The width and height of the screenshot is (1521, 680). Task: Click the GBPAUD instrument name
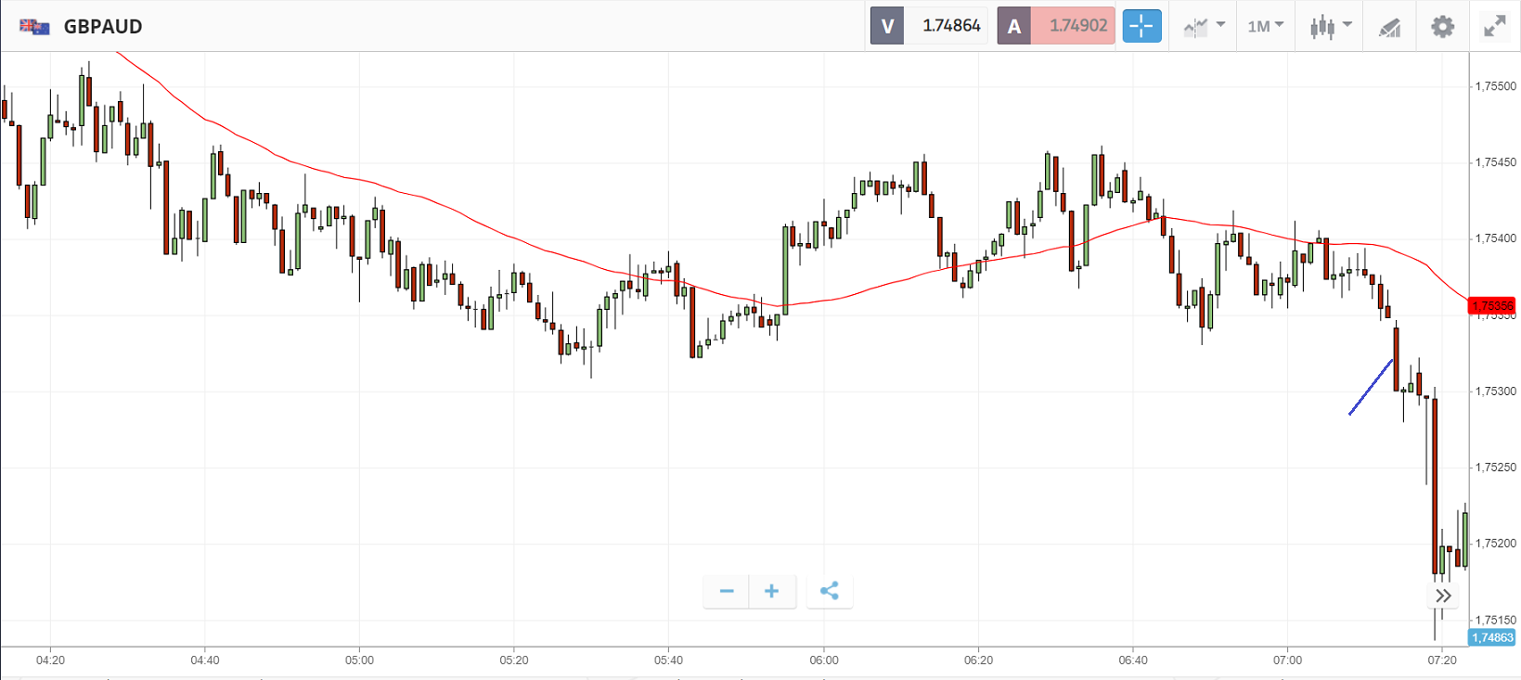103,26
